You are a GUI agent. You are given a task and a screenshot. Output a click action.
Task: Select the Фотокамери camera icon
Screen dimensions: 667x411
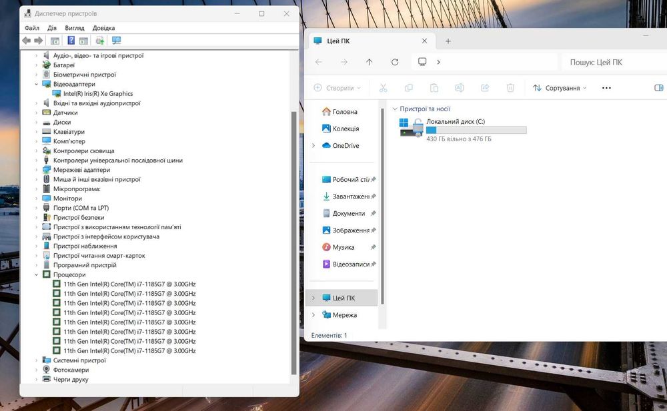(x=47, y=370)
